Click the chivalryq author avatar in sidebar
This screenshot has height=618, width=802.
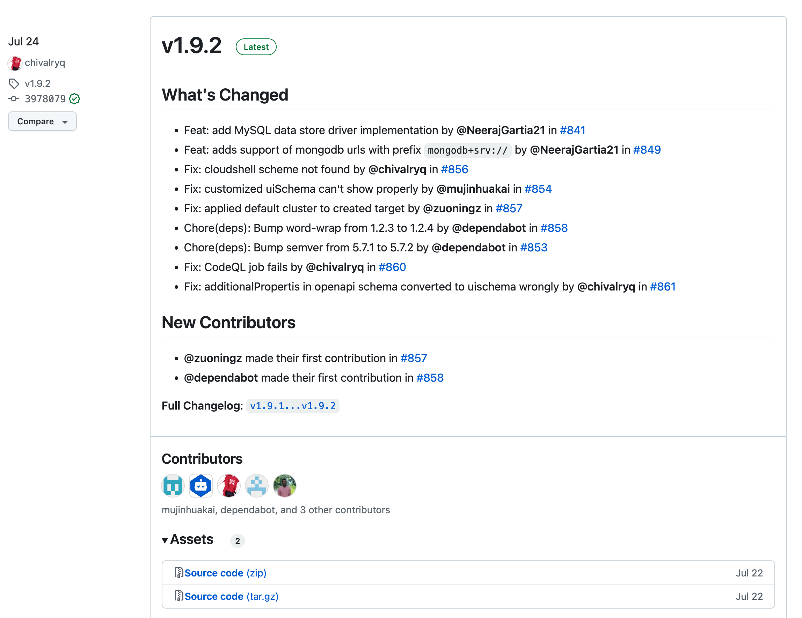pyautogui.click(x=15, y=63)
